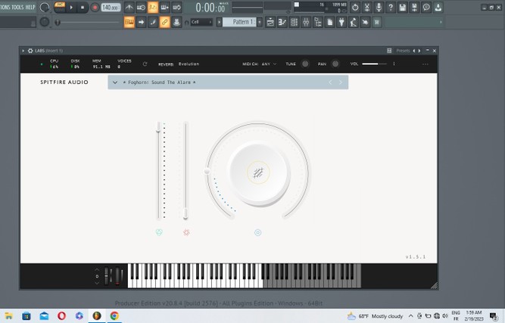Click the blue circular icon below the big knob
This screenshot has height=323, width=505.
257,232
